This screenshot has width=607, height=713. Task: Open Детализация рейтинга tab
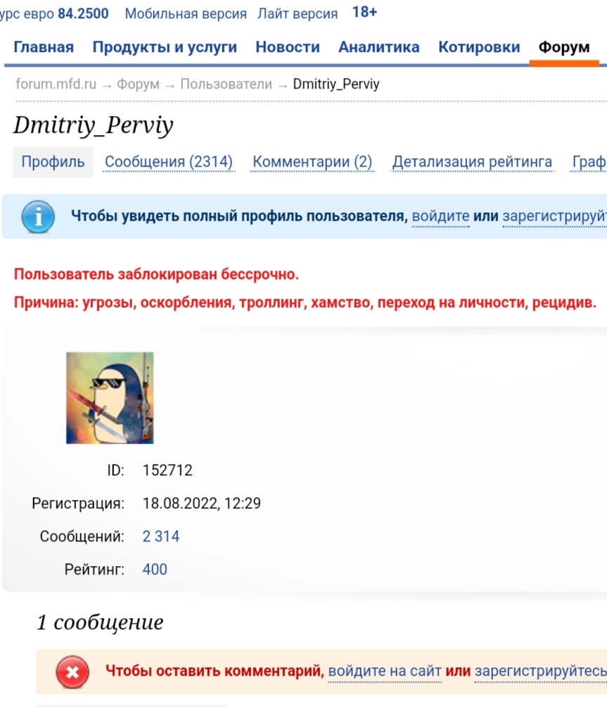(x=472, y=162)
